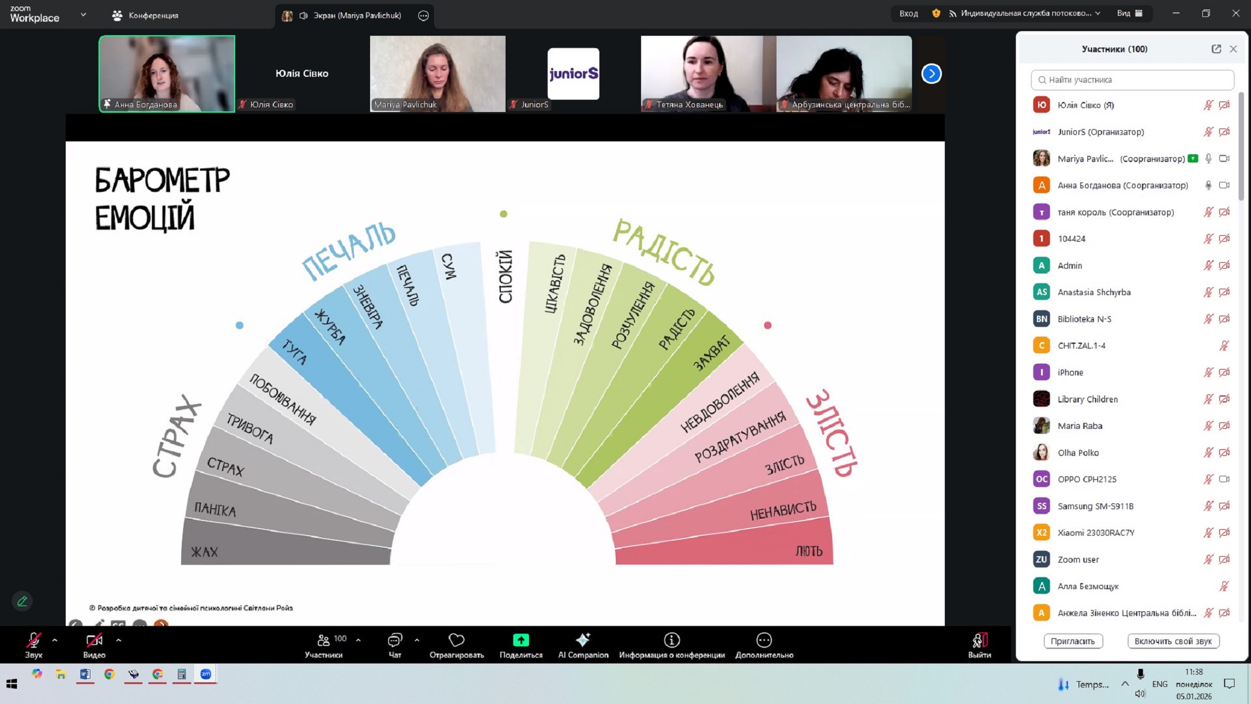
Task: Pop out the participants panel
Action: click(1216, 49)
